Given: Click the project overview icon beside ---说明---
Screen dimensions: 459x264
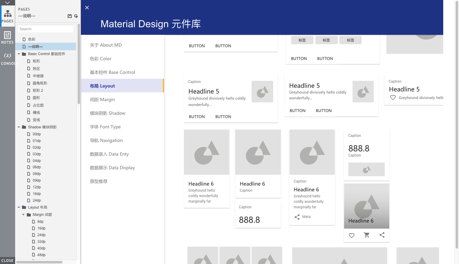Looking at the screenshot, I should coord(70,16).
